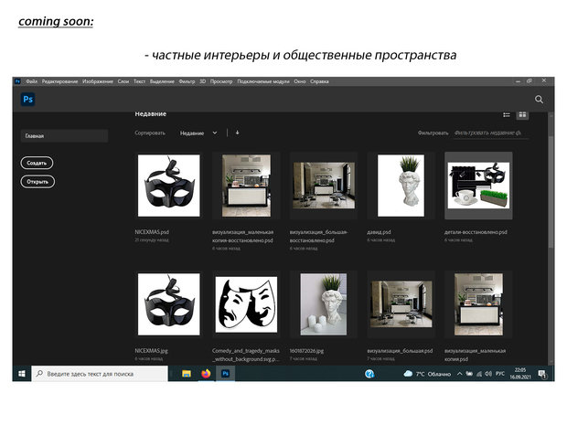
Task: Open NICEXMAS.jpg mask thumbnail
Action: coord(168,304)
